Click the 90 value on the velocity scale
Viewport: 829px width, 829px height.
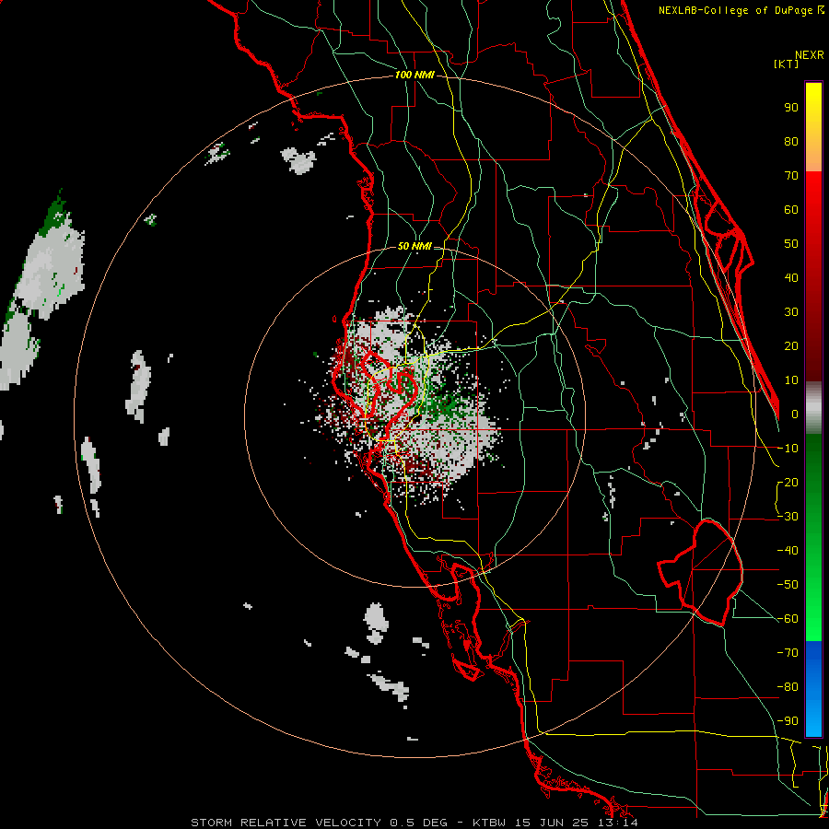[x=791, y=108]
